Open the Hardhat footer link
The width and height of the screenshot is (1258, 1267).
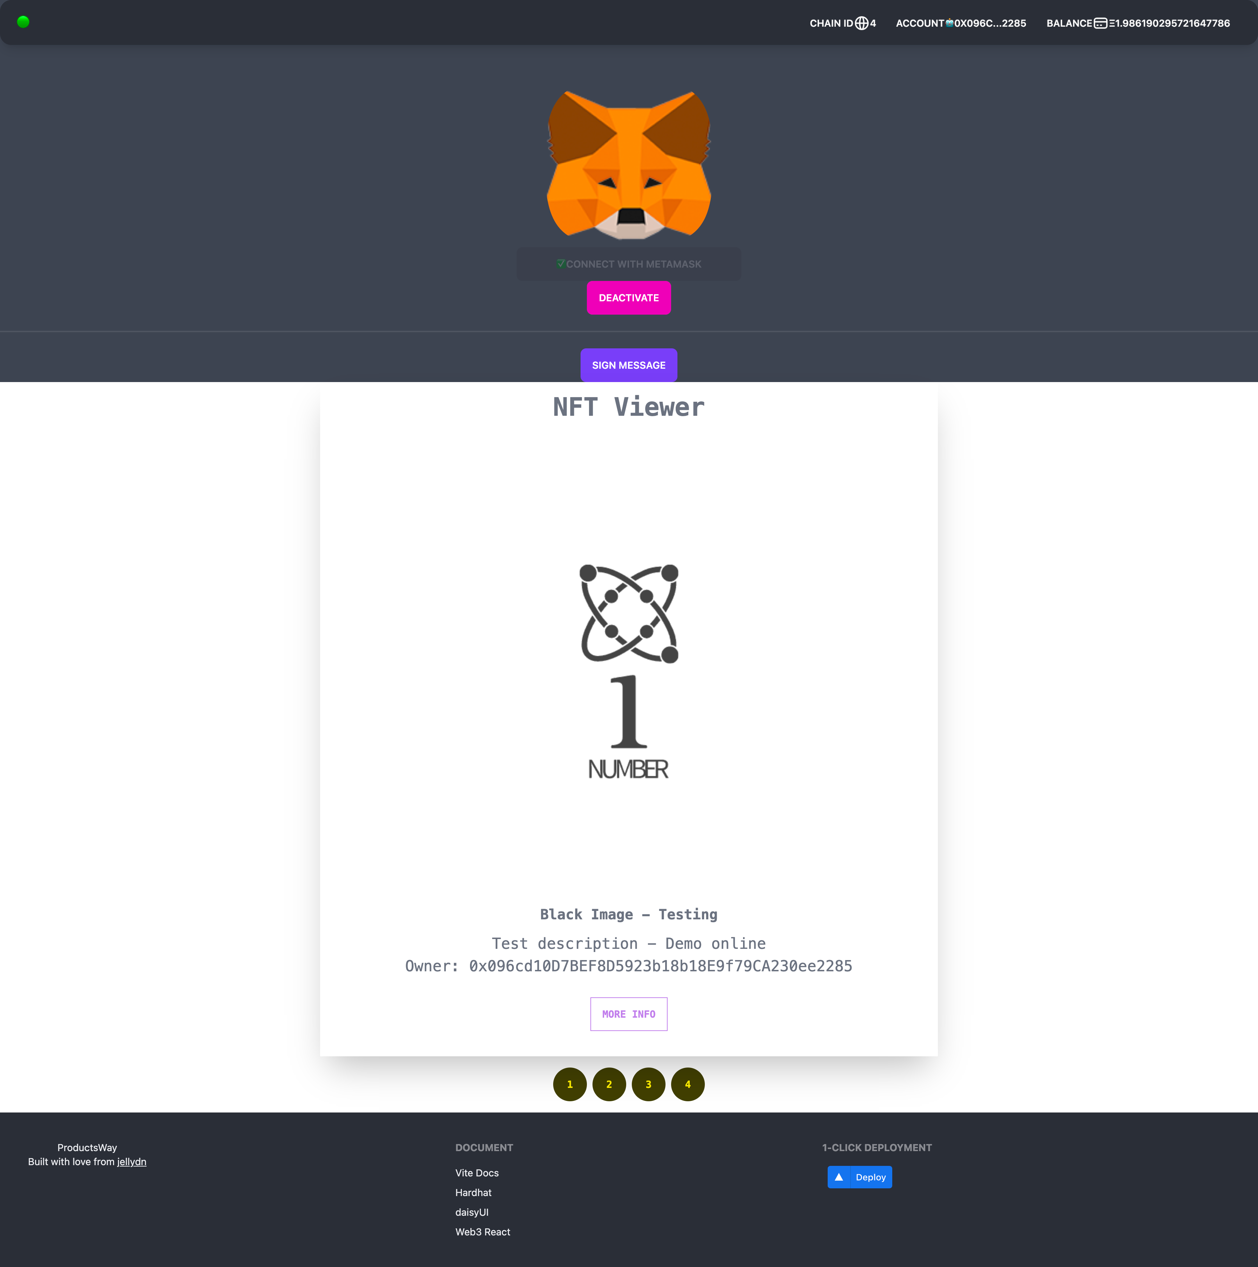tap(473, 1192)
